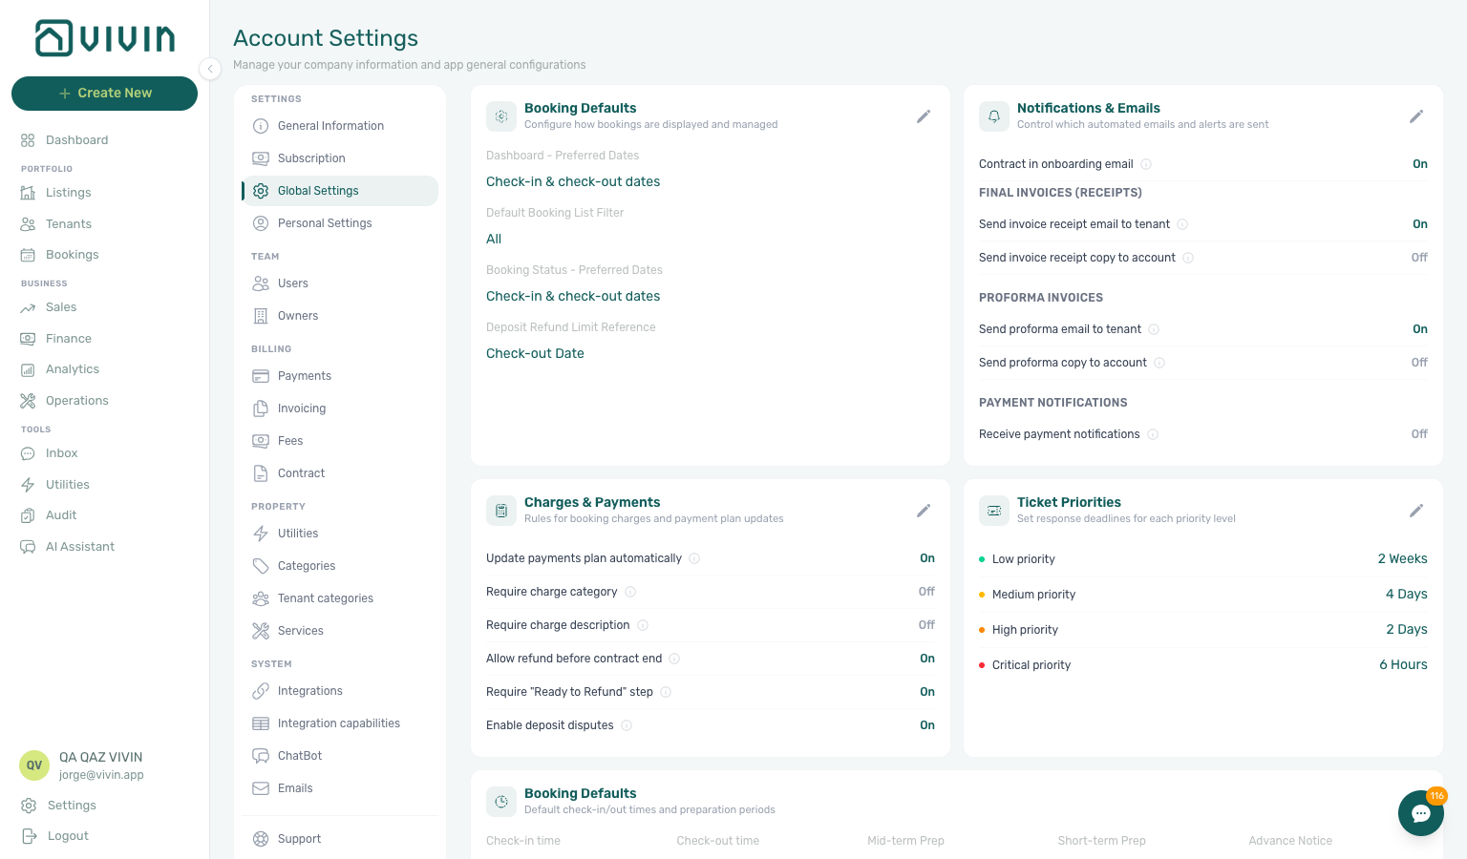Click info icon beside Update payments plan automatically

[694, 558]
